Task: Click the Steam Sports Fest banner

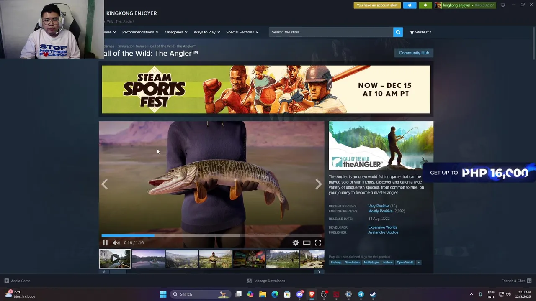Action: click(266, 89)
